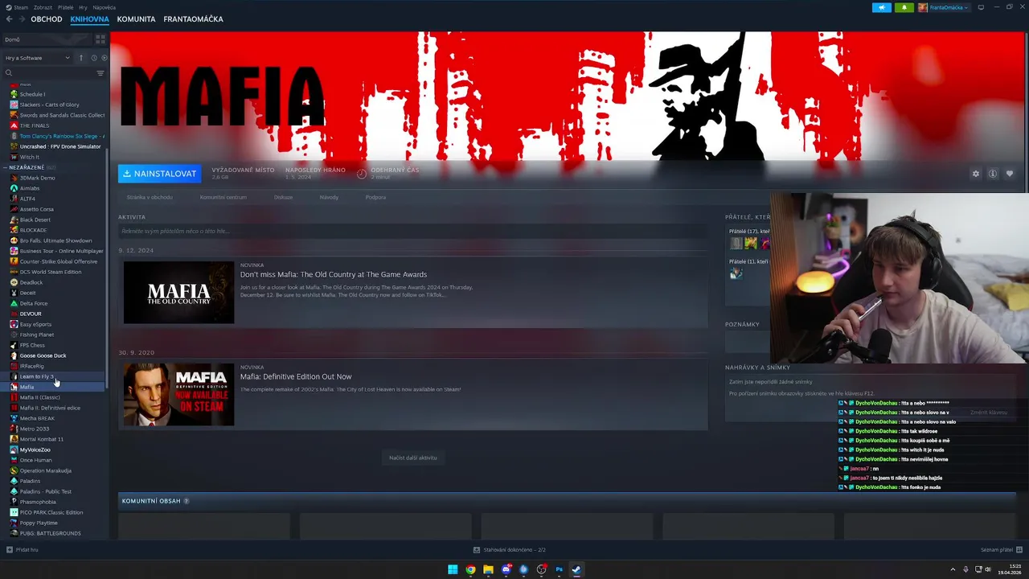
Task: Show hidden system tray icons
Action: click(x=953, y=569)
